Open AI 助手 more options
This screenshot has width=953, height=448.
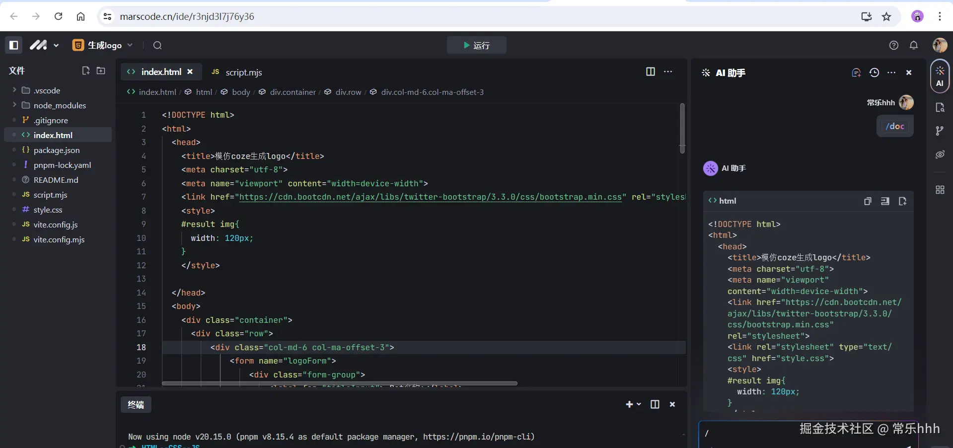(x=892, y=73)
